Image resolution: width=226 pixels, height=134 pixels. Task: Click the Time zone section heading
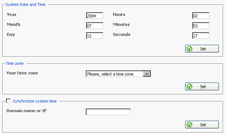pos(14,63)
